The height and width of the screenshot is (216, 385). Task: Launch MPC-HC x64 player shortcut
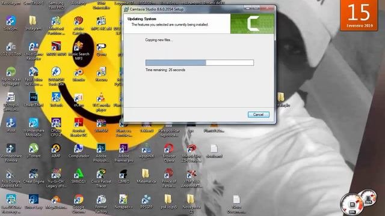(101, 23)
